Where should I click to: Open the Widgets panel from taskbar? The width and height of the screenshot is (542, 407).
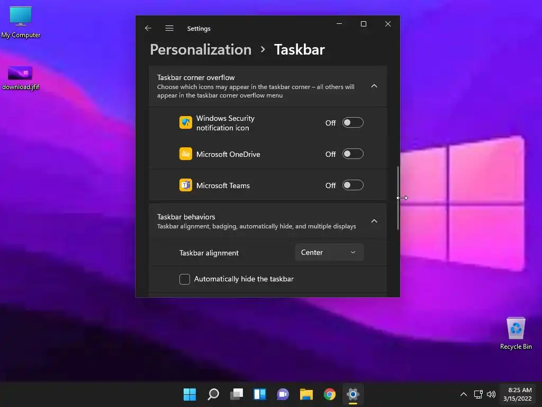click(x=259, y=394)
